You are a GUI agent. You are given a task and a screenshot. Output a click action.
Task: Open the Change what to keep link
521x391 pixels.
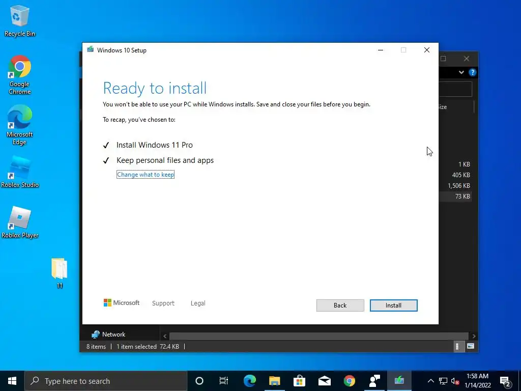[146, 175]
